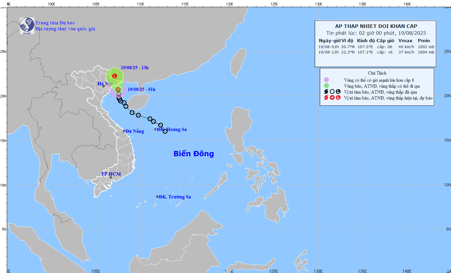Viewport: 451px width, 273px height.
Task: Click the ĐK. Trường Sa island marker
Action: pos(157,197)
